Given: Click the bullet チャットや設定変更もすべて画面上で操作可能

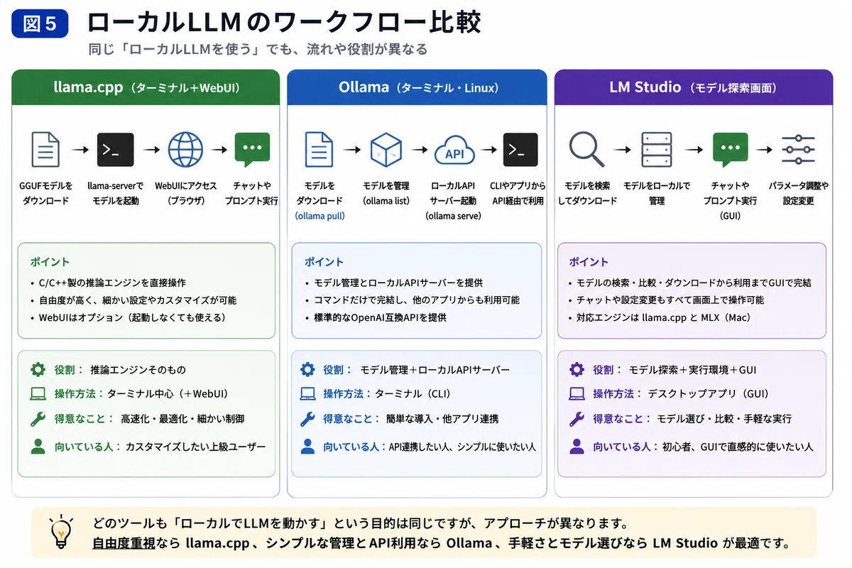Looking at the screenshot, I should 672,300.
